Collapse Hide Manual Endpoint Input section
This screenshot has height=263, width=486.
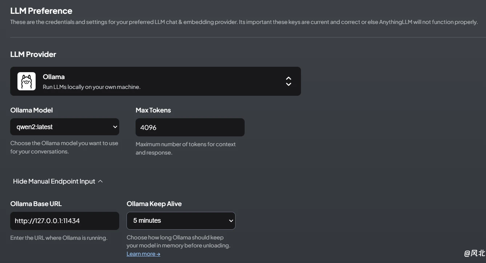tap(58, 181)
